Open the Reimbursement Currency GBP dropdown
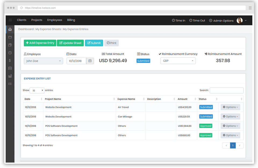 pyautogui.click(x=178, y=61)
